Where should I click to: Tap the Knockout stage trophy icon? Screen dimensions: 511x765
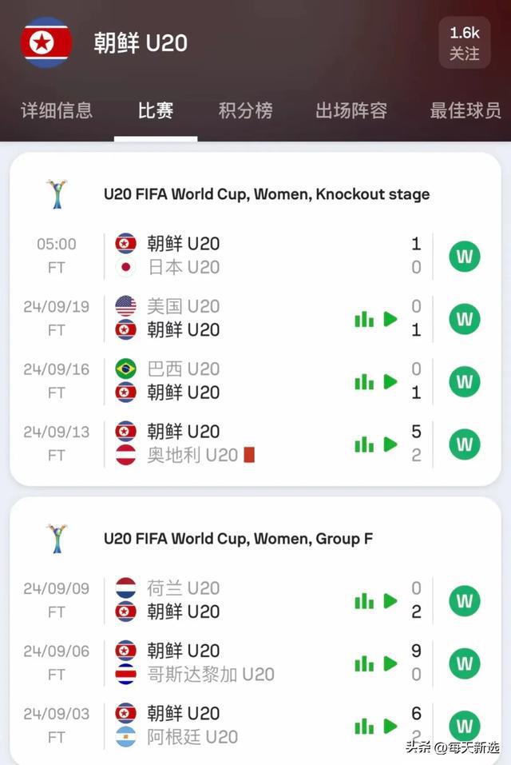[x=57, y=194]
